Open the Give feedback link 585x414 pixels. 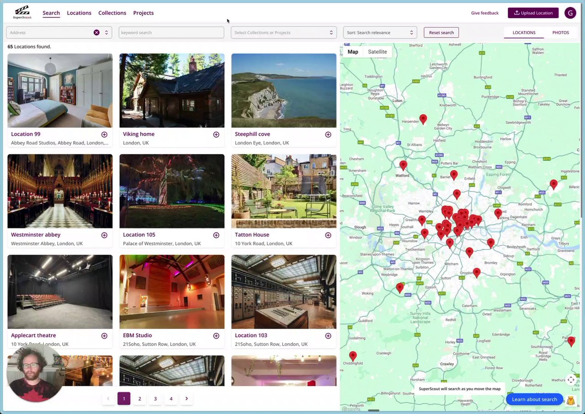tap(485, 13)
